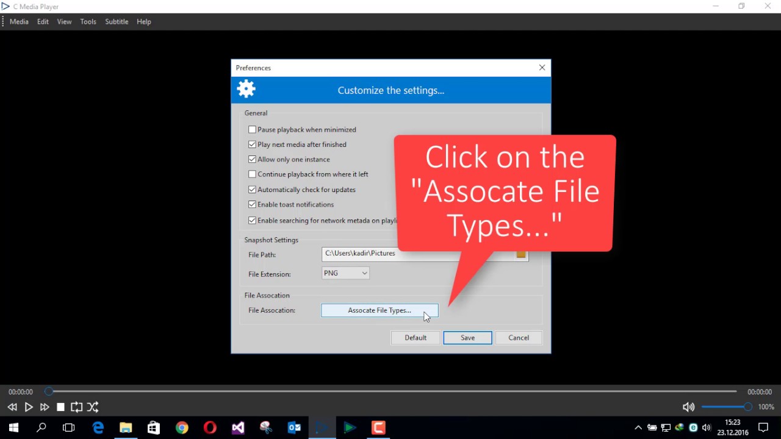Save the preferences
The width and height of the screenshot is (781, 439).
467,338
